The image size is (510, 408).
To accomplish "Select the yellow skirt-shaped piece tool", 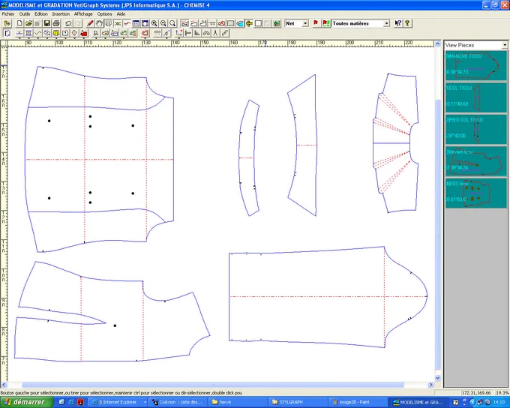I will click(56, 33).
